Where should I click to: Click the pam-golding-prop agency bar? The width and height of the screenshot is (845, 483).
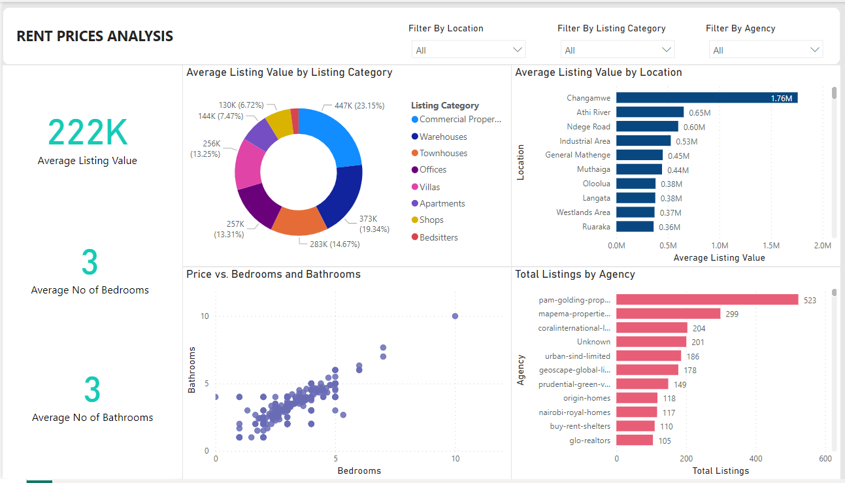(706, 299)
